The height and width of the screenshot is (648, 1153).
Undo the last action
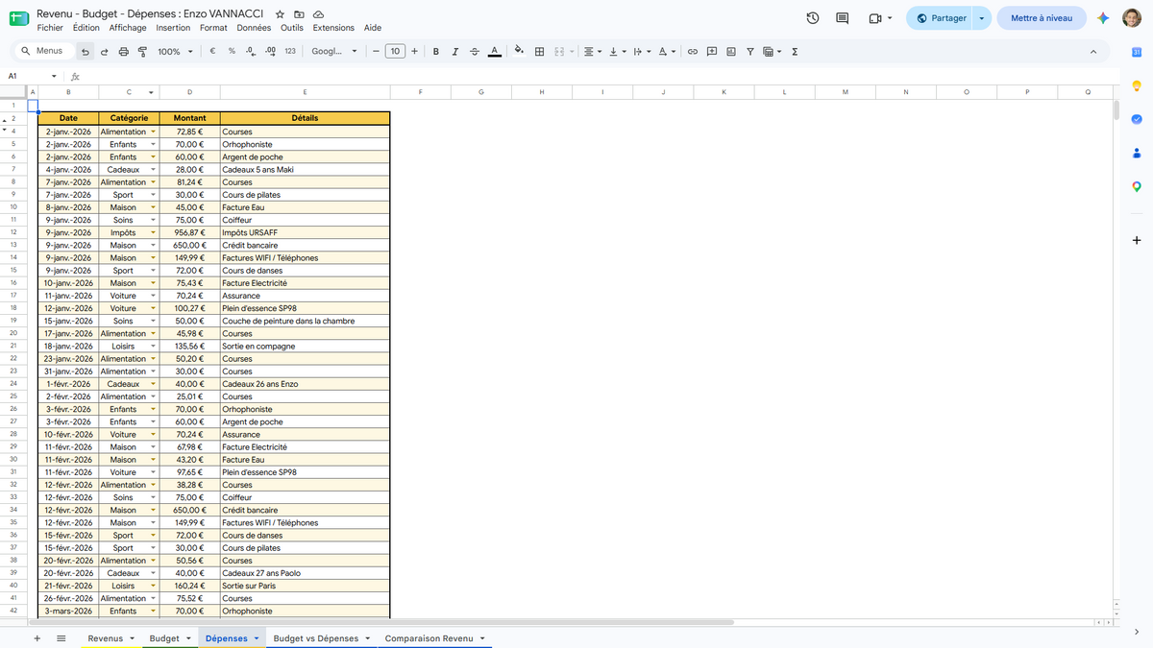86,52
